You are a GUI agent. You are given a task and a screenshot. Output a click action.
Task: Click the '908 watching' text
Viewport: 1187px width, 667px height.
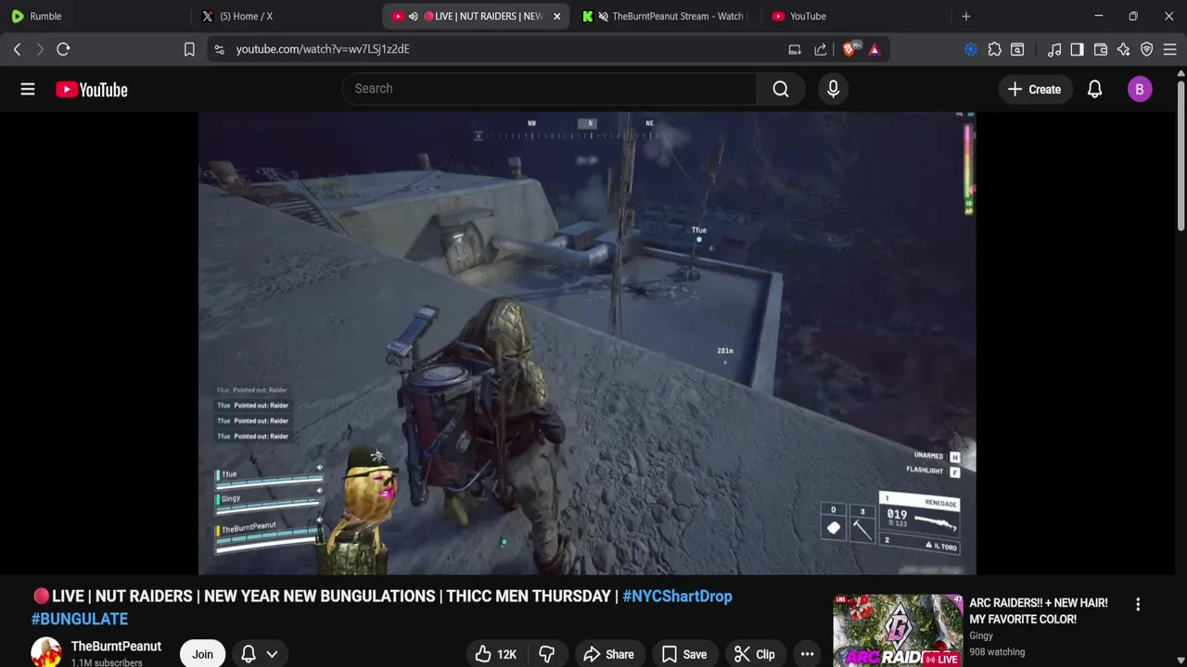997,652
